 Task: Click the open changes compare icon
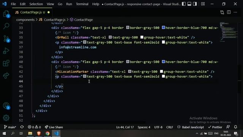pos(222,12)
